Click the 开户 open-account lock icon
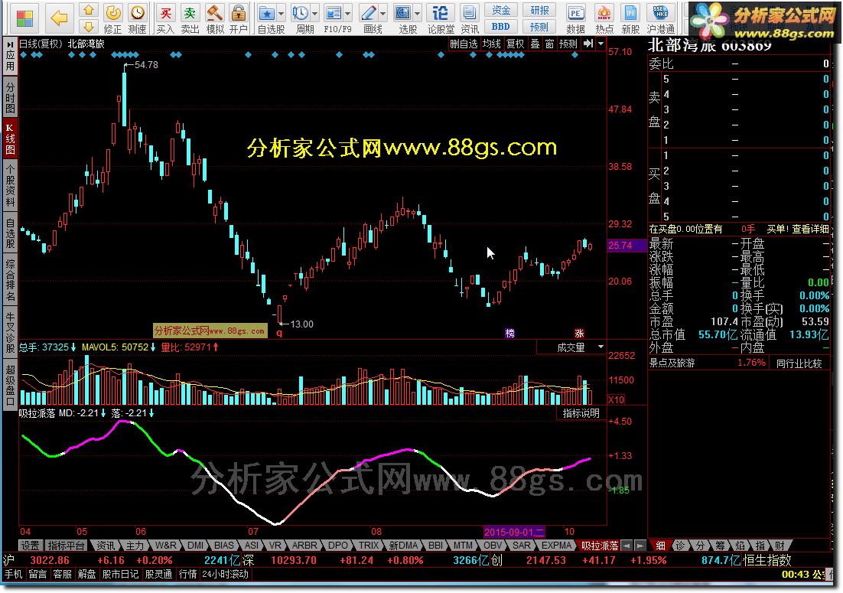The width and height of the screenshot is (843, 593). (x=238, y=19)
